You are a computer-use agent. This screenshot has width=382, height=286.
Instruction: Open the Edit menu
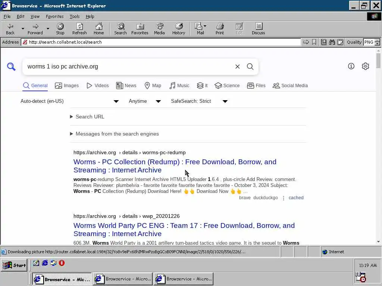point(21,16)
